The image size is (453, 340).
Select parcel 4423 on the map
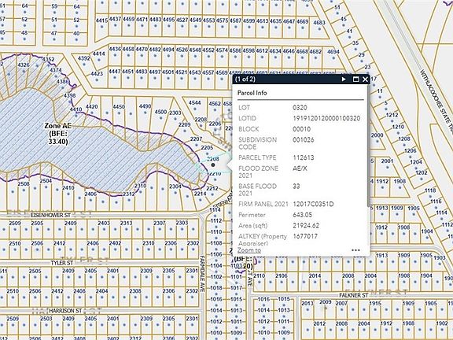pos(97,73)
